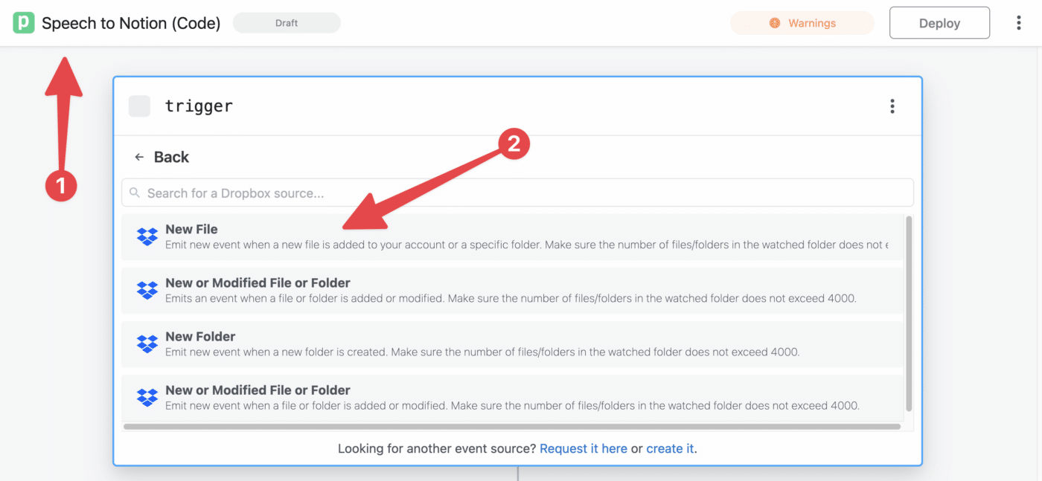Click the gray trigger app placeholder icon

[x=139, y=106]
